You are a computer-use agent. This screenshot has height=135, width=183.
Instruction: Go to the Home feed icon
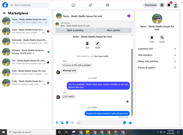(73, 5)
